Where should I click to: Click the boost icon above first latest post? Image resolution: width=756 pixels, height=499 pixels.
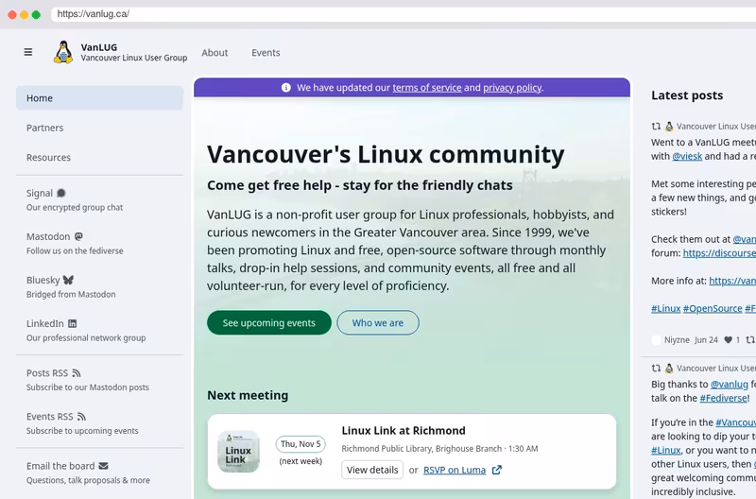[656, 127]
